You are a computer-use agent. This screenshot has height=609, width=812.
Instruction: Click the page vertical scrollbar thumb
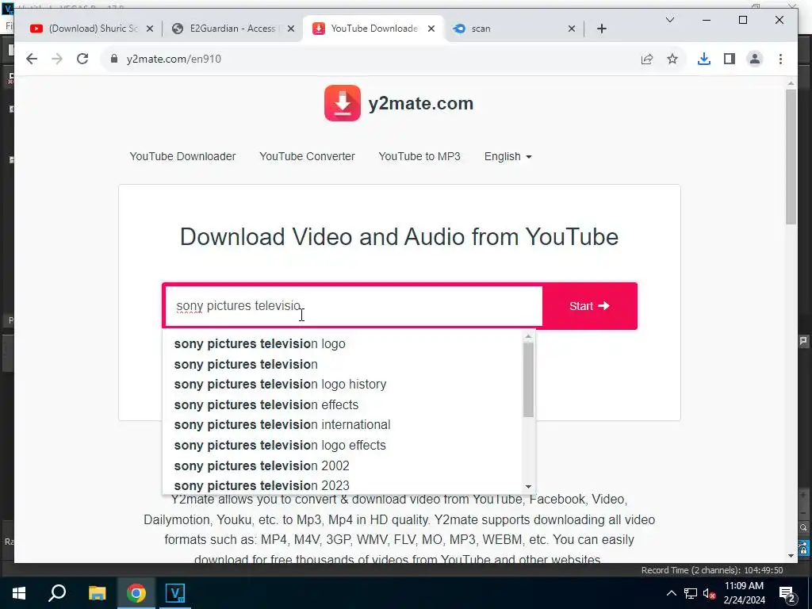pos(791,156)
